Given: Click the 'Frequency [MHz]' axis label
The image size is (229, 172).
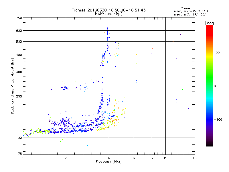Looking at the screenshot, I should (x=108, y=162).
